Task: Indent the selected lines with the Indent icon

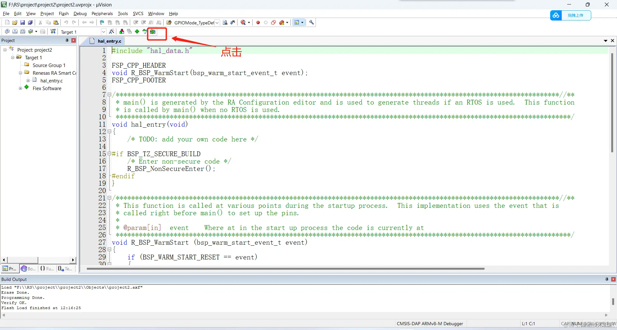Action: [136, 22]
